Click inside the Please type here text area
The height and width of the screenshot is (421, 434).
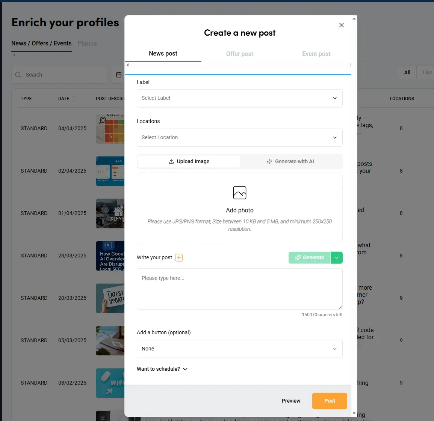pyautogui.click(x=239, y=289)
